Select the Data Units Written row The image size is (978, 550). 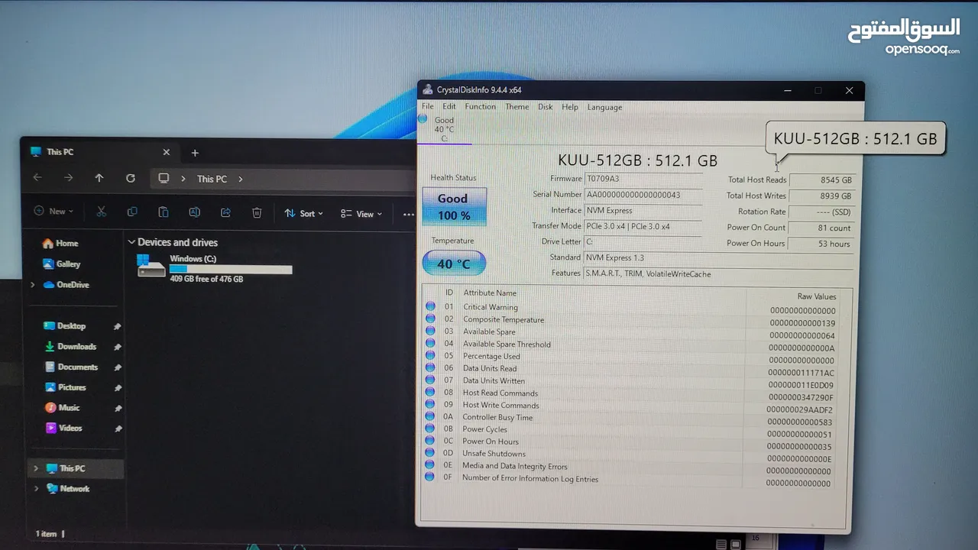pos(631,381)
